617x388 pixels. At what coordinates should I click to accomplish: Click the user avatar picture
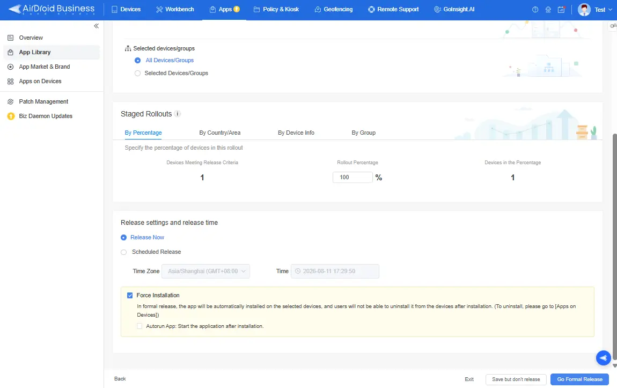pos(584,10)
